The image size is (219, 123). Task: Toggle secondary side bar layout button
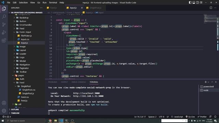pyautogui.click(x=197, y=2)
